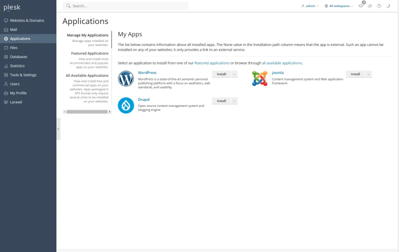
Task: Open the admin user dropdown
Action: click(x=310, y=6)
